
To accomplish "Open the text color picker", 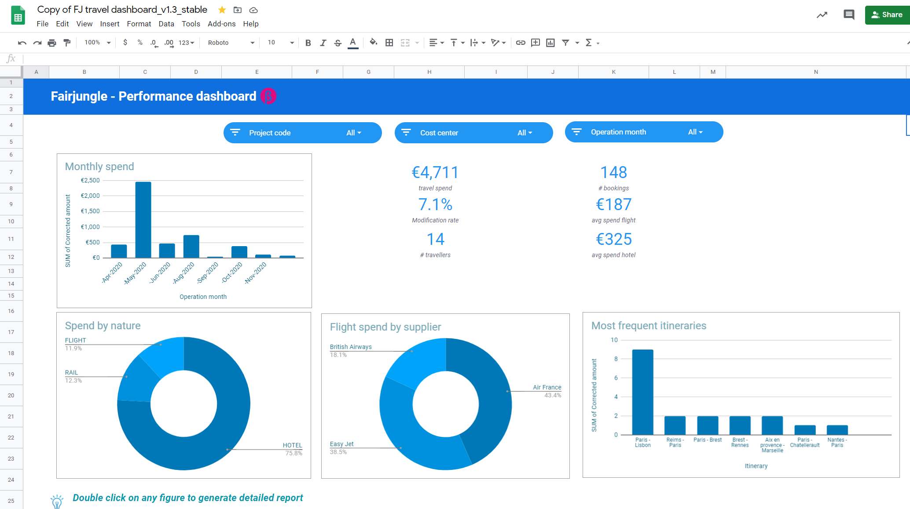I will [x=352, y=43].
